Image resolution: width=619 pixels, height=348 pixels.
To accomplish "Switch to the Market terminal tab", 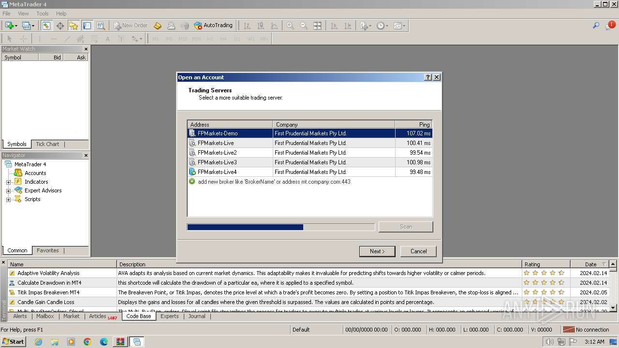I will pyautogui.click(x=71, y=316).
